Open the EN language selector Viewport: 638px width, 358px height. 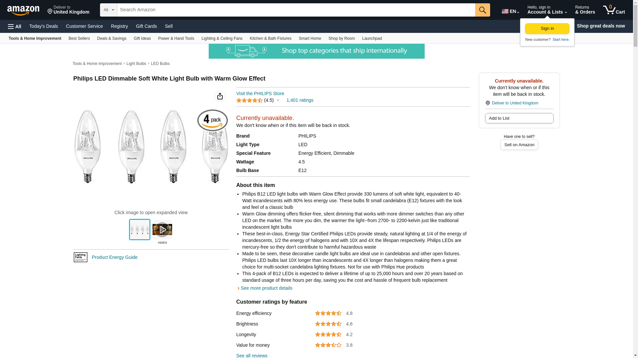coord(510,11)
